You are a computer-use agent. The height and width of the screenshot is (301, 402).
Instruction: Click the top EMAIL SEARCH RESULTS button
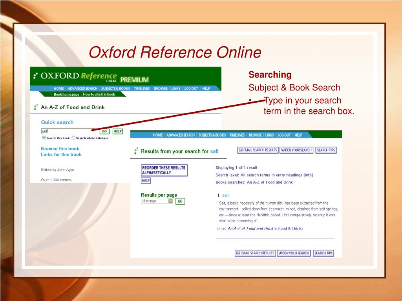pyautogui.click(x=258, y=150)
